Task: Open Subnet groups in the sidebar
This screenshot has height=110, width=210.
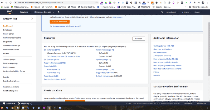Action: pyautogui.click(x=9, y=59)
